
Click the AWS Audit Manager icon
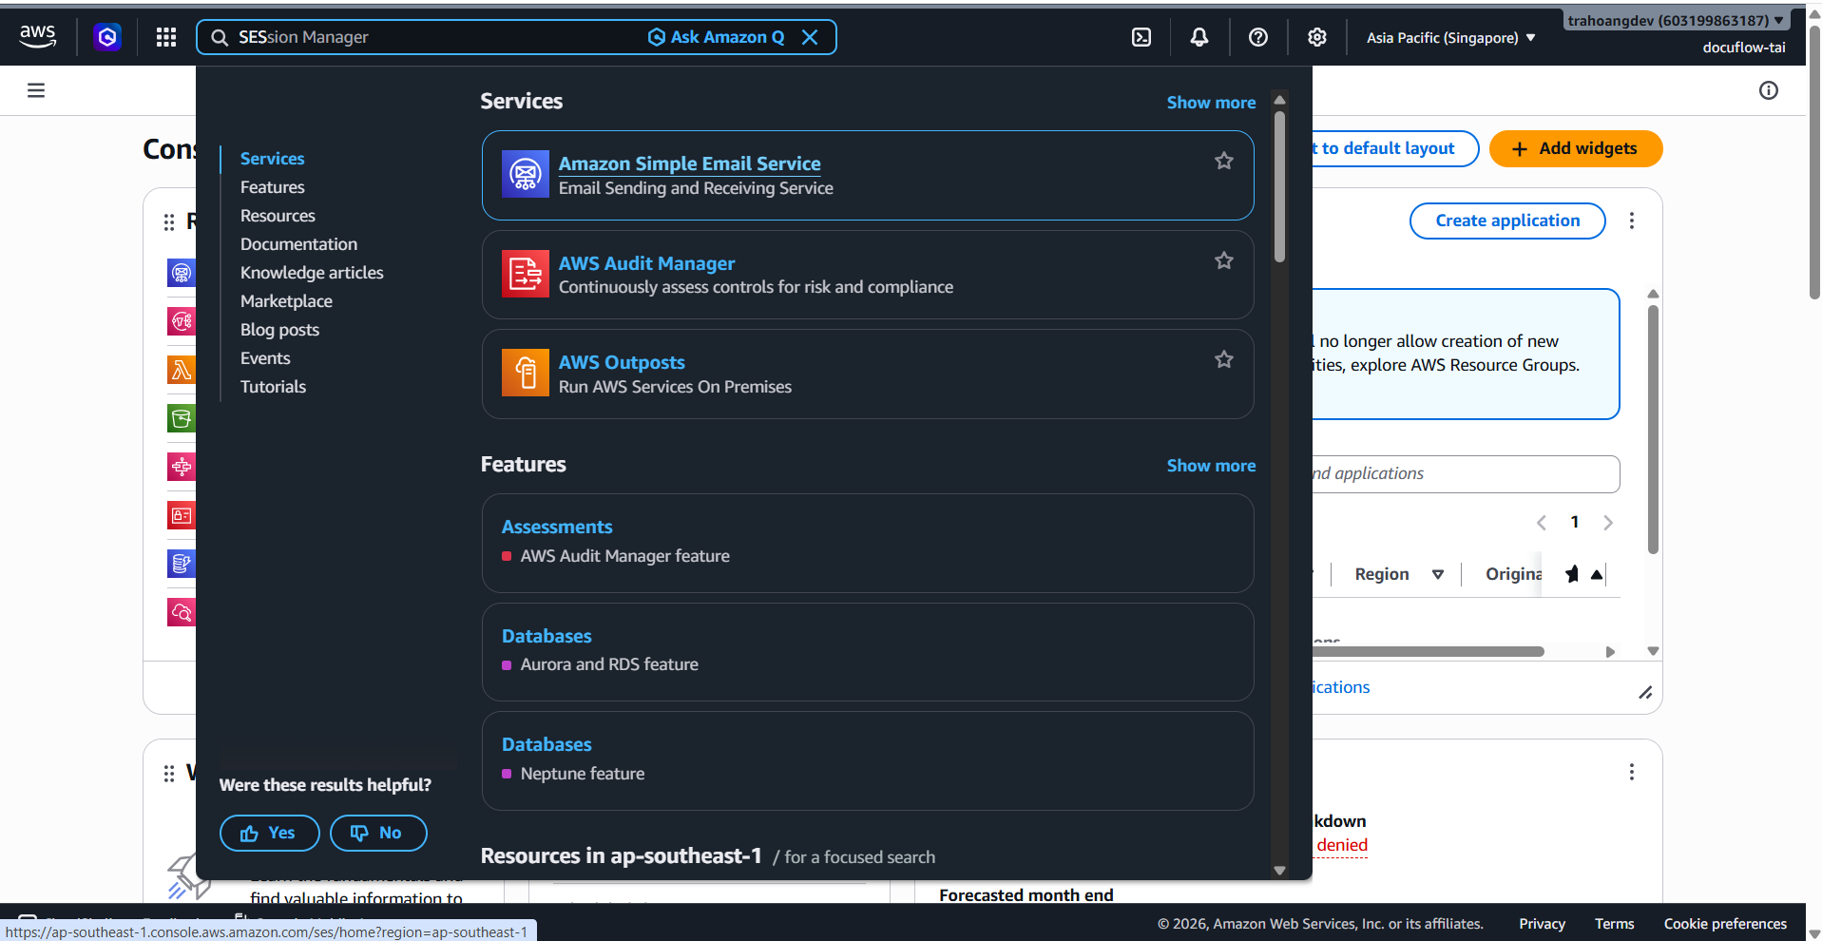526,274
